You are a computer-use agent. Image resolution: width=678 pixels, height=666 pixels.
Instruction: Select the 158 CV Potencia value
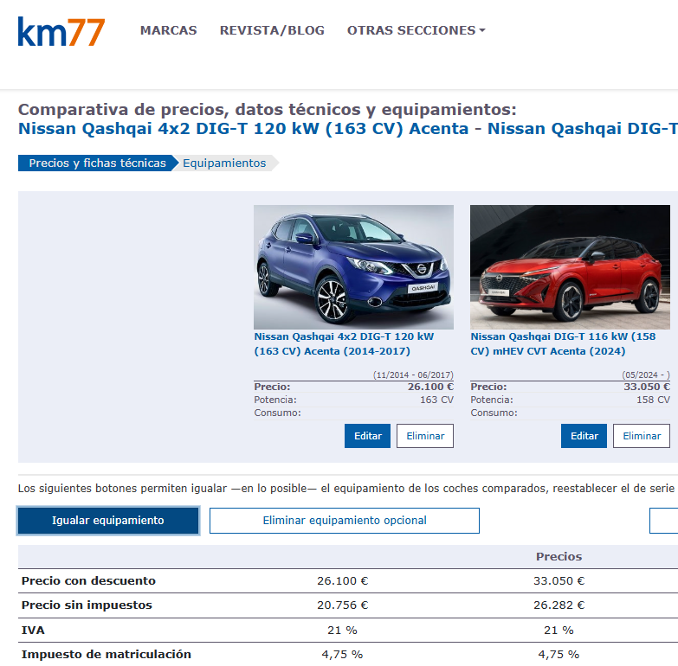point(653,400)
